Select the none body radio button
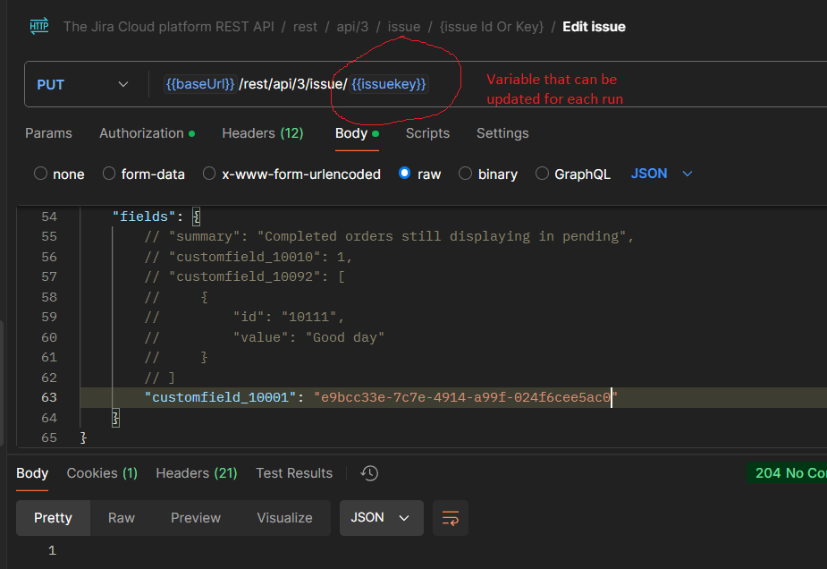Viewport: 827px width, 569px height. [40, 174]
